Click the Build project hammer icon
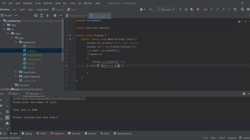 151,9
